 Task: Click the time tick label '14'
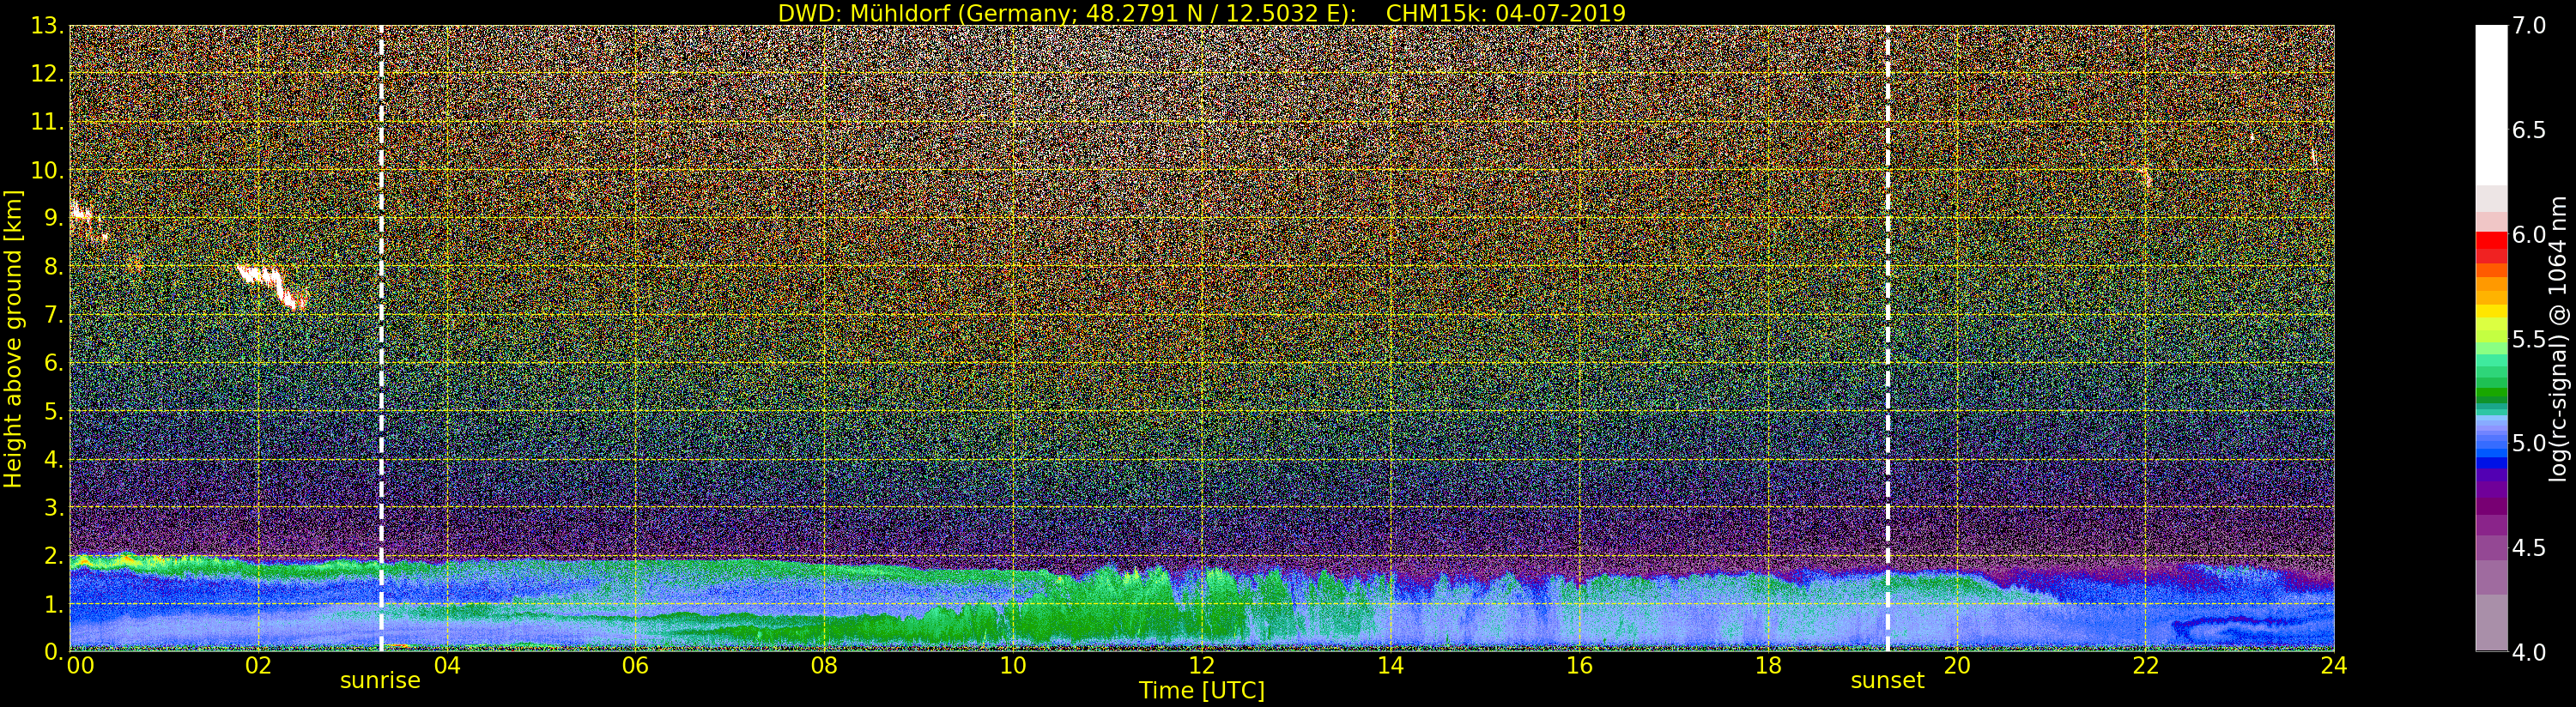click(1390, 666)
